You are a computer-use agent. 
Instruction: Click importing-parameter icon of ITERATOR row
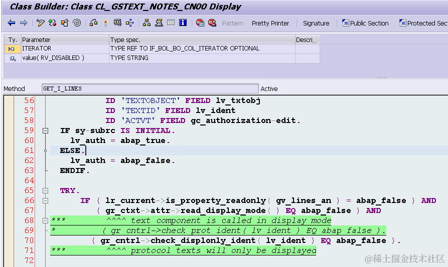(12, 49)
